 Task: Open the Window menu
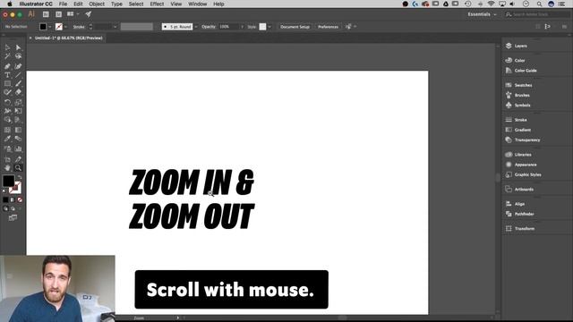click(x=197, y=4)
